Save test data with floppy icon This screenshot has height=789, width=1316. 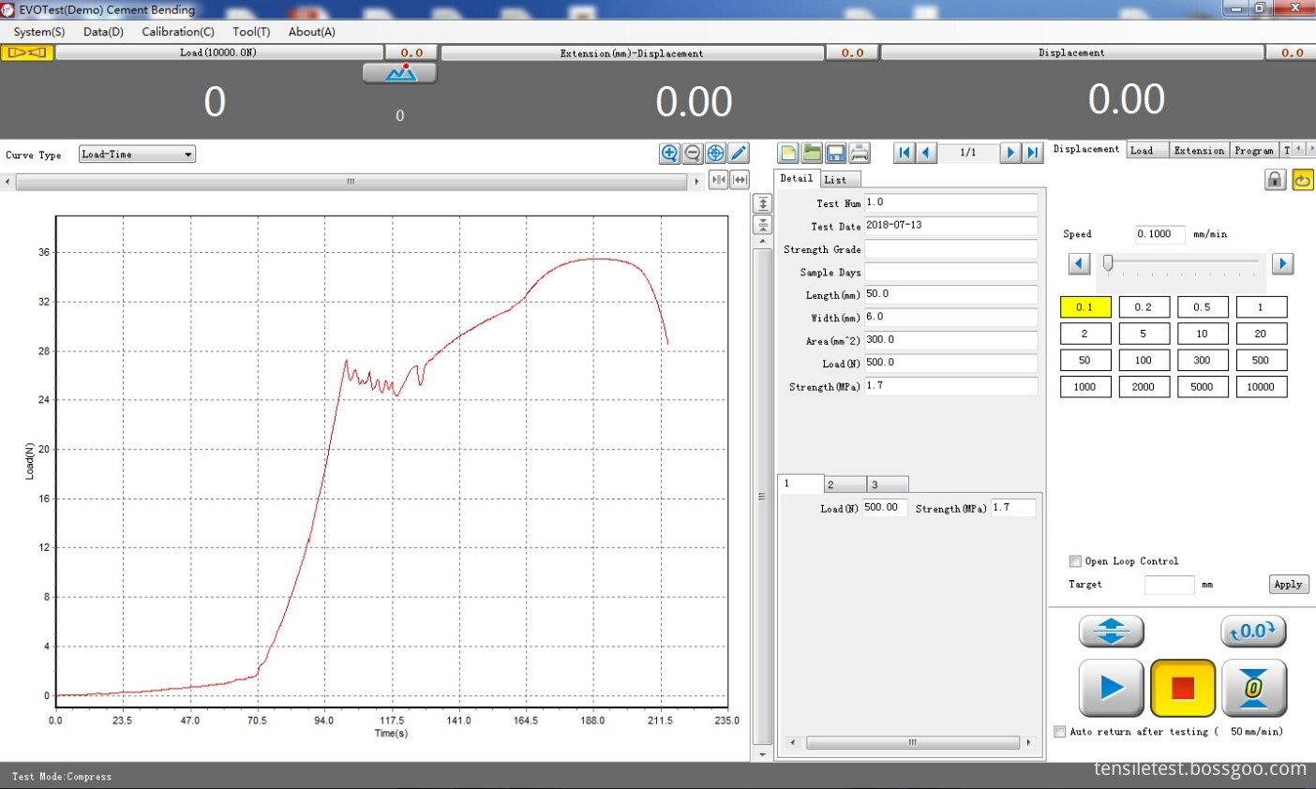click(x=836, y=153)
